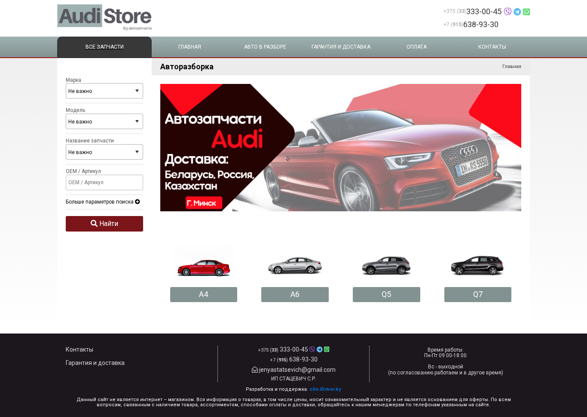Select the Q7 model button
The width and height of the screenshot is (587, 417).
click(x=478, y=295)
